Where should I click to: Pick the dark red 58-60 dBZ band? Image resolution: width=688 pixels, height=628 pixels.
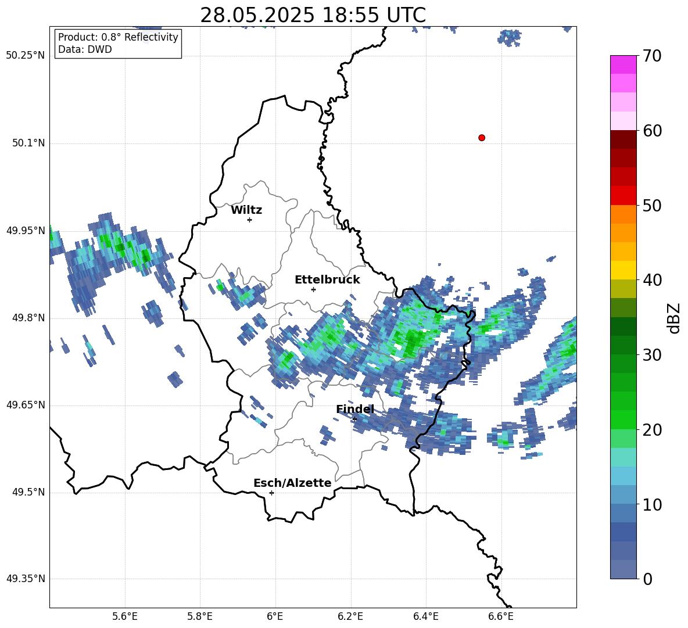point(623,139)
